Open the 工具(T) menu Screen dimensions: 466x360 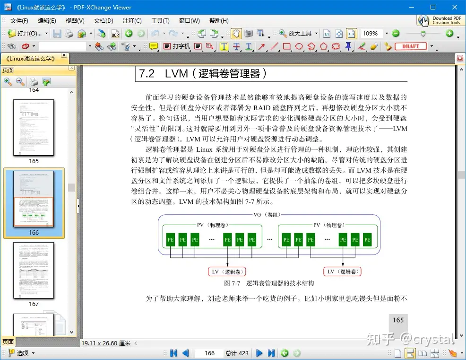click(x=160, y=21)
